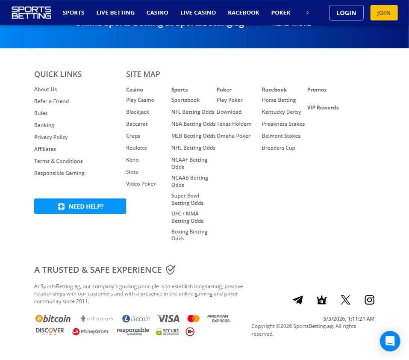Open the Telegram social icon
Viewport: 409px width, 360px height.
tap(297, 300)
